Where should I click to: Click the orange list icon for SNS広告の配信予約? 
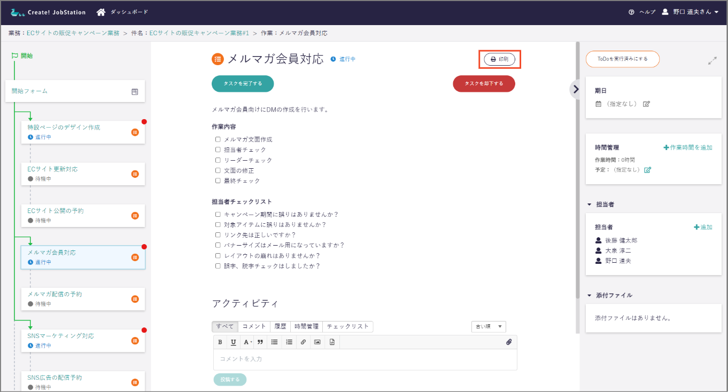[x=135, y=382]
